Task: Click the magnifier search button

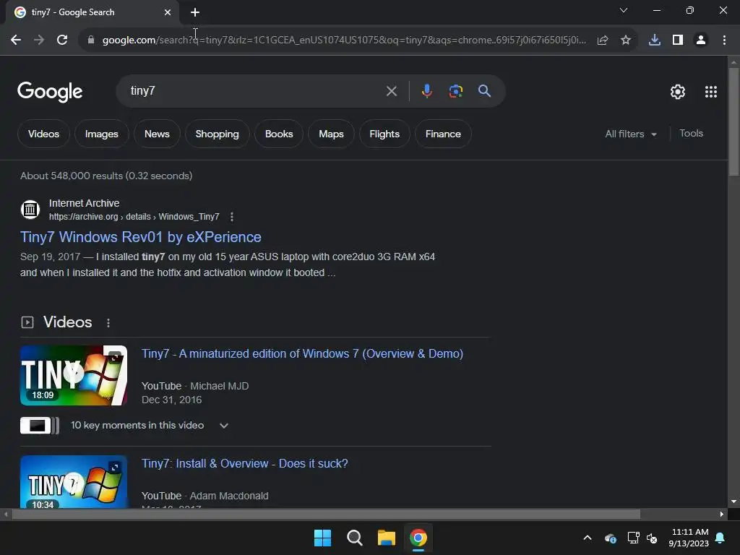Action: [x=485, y=91]
